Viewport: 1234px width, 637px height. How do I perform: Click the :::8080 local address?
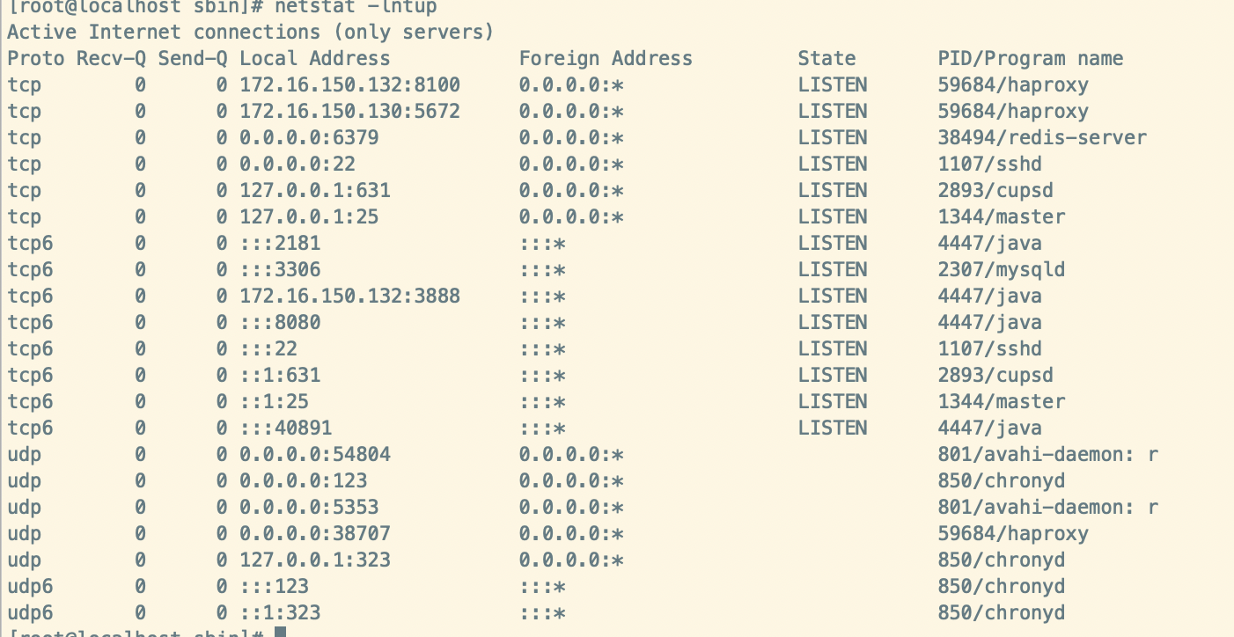click(280, 323)
